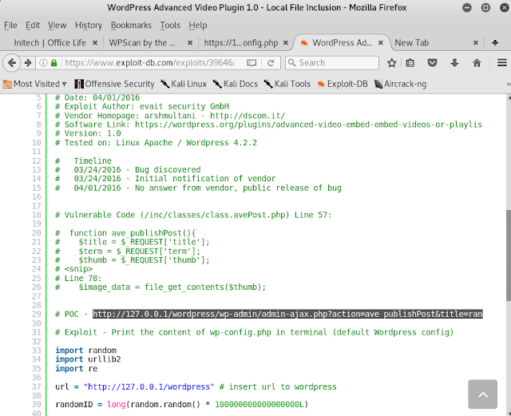Open the Firefox hamburger menu
This screenshot has width=511, height=416.
click(502, 62)
